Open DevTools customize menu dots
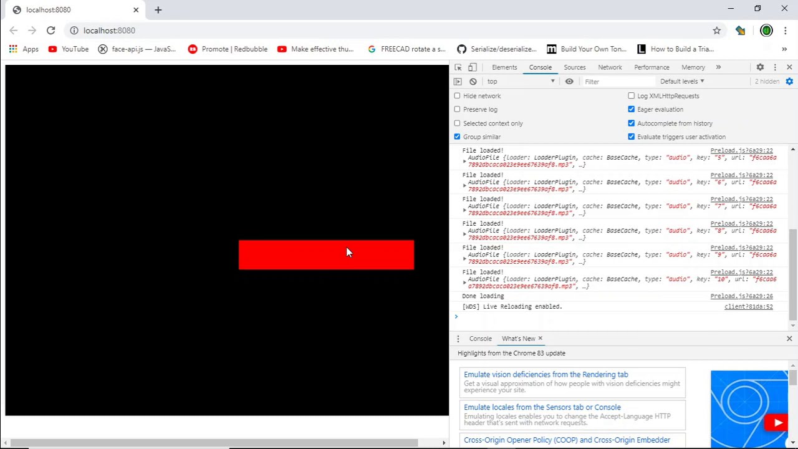Viewport: 798px width, 449px height. (x=775, y=67)
